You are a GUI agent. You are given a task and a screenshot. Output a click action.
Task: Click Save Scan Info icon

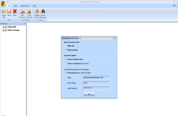[22, 12]
